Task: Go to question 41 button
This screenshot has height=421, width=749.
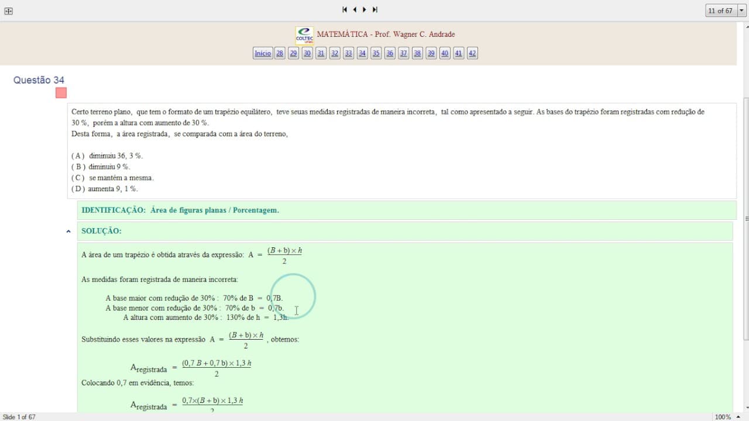Action: [458, 53]
